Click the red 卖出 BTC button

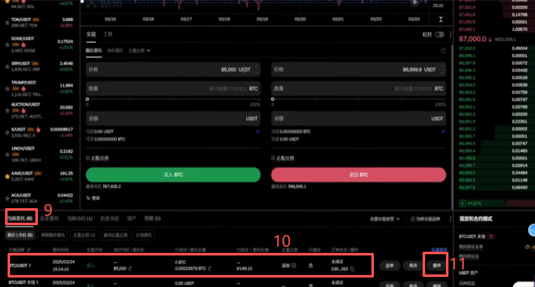359,175
